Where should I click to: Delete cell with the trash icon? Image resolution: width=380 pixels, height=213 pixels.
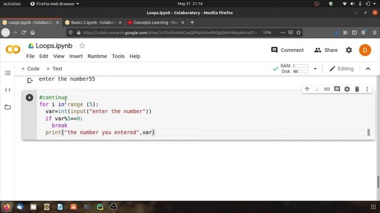pos(357,89)
